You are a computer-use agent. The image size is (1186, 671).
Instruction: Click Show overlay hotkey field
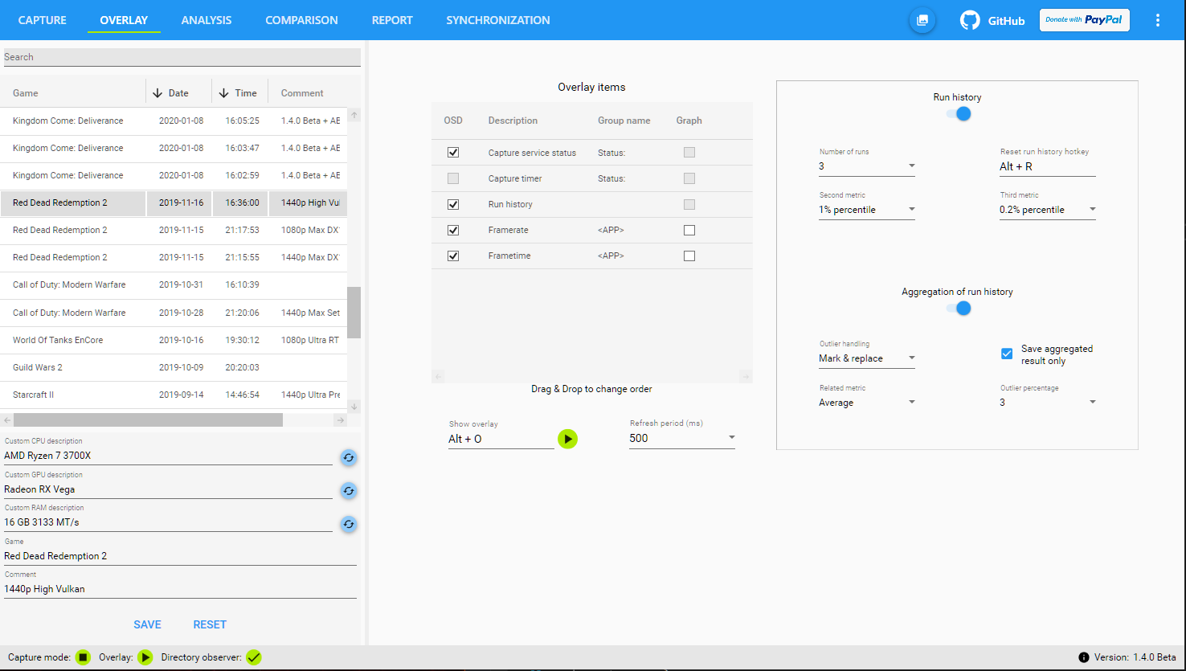tap(501, 439)
